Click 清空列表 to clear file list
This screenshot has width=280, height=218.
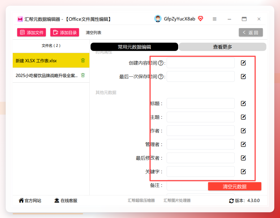(x=93, y=33)
